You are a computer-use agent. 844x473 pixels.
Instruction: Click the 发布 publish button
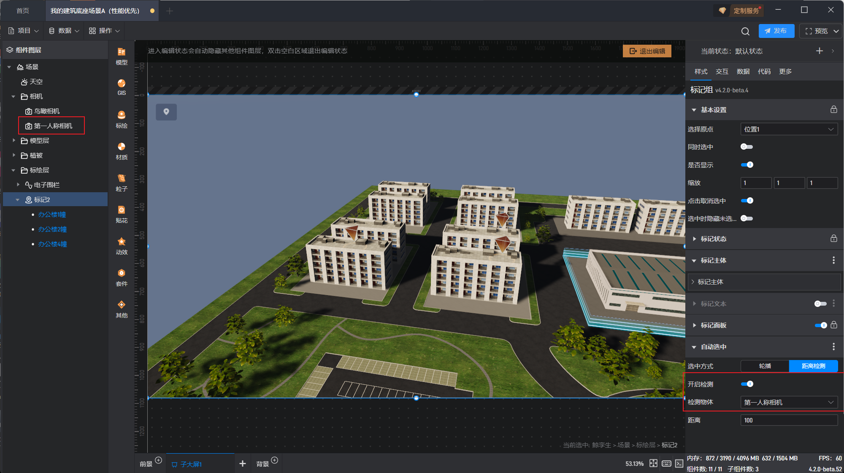[x=776, y=31]
